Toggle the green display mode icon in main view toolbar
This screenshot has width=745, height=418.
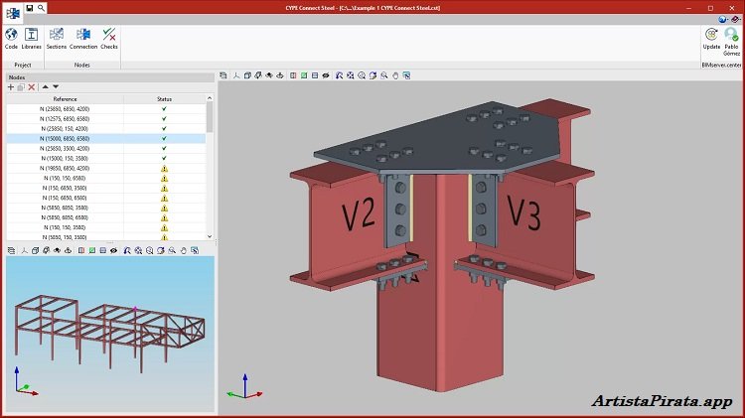click(303, 74)
